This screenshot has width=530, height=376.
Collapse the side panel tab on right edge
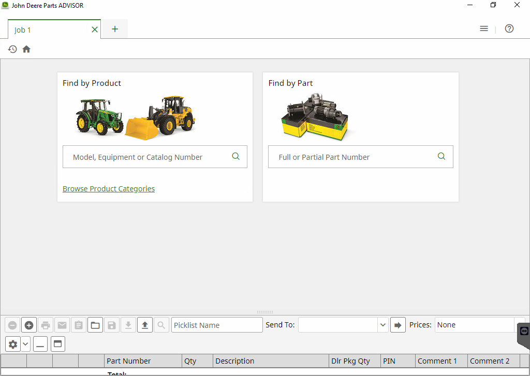click(524, 331)
